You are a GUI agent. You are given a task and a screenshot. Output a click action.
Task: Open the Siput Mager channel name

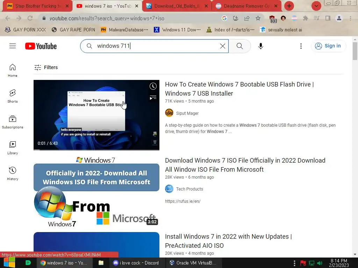tap(187, 113)
